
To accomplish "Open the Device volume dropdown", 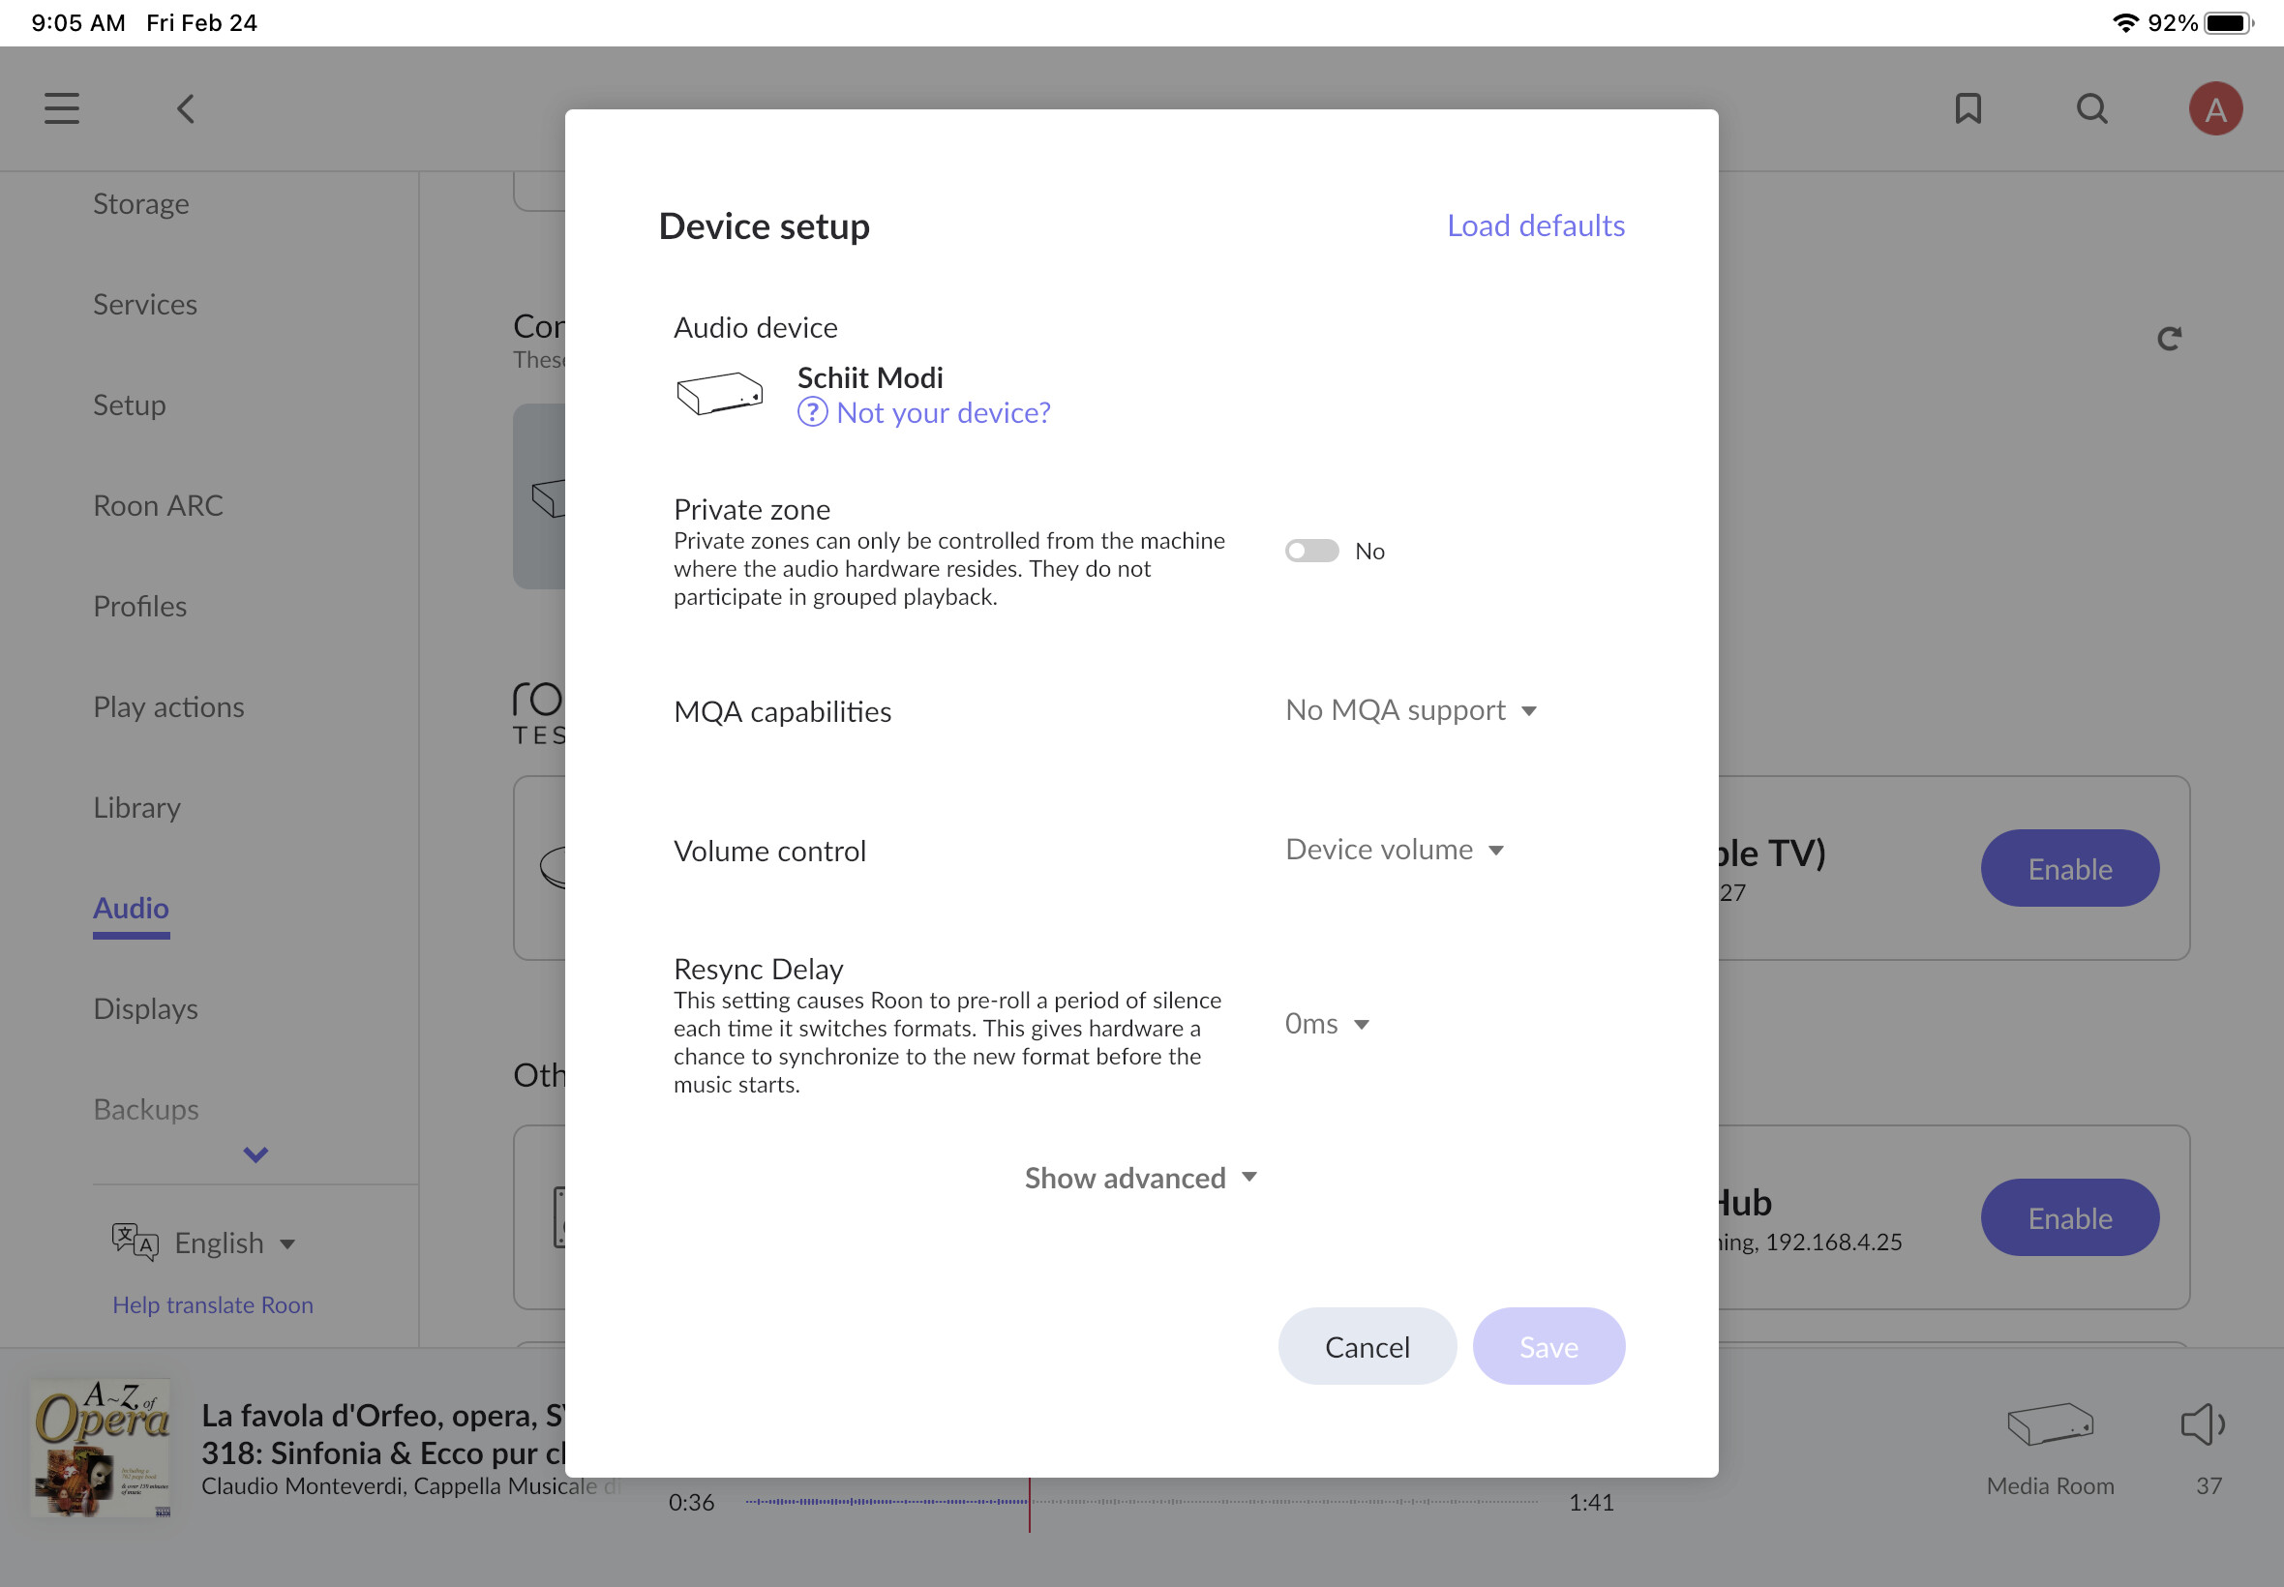I will pos(1393,850).
